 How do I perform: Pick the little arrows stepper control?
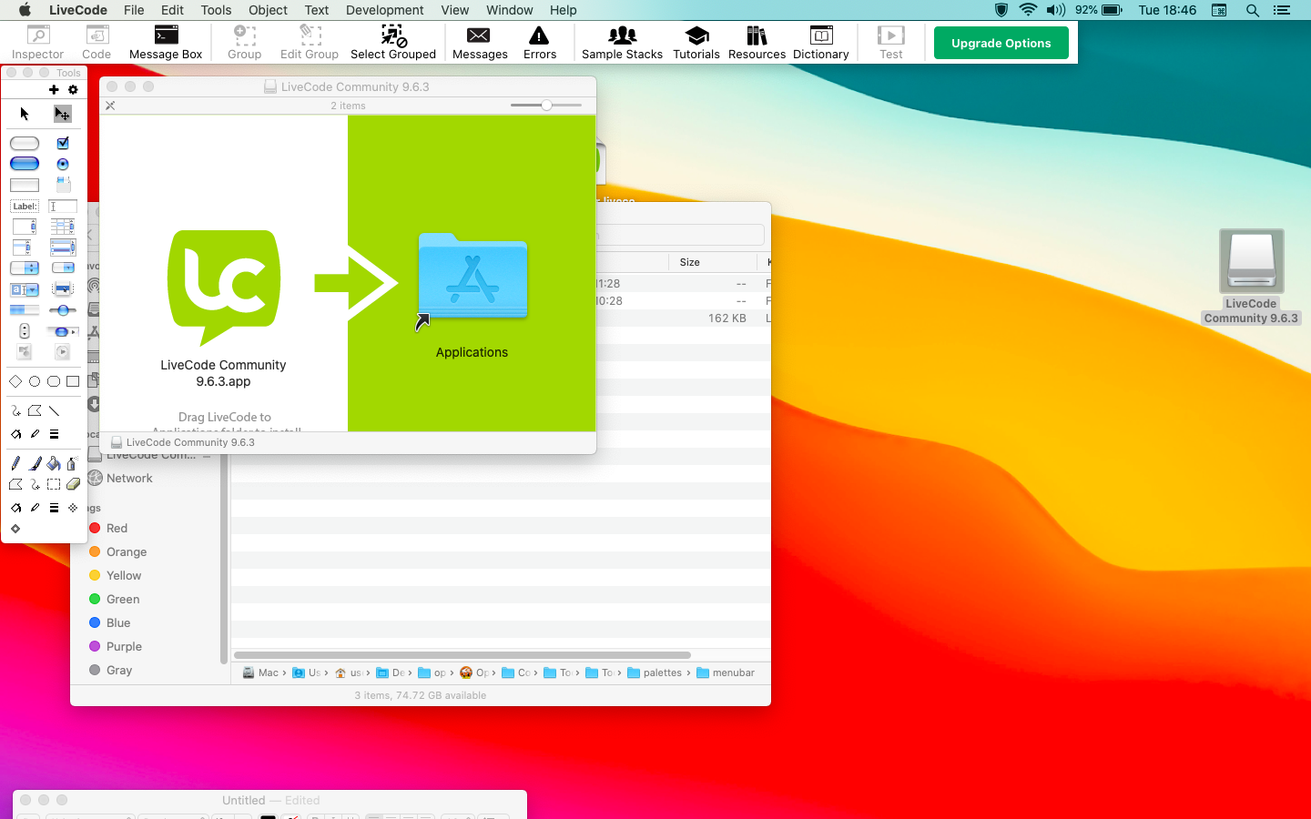click(25, 331)
